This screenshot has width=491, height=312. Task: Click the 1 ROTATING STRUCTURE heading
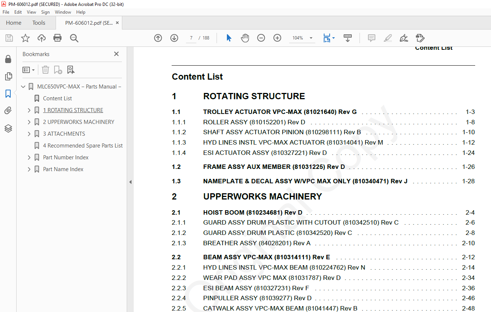pyautogui.click(x=238, y=96)
